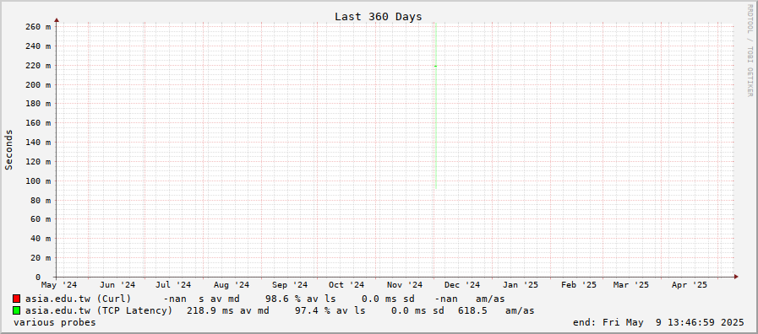Click the 100 m y-axis label

click(x=38, y=181)
